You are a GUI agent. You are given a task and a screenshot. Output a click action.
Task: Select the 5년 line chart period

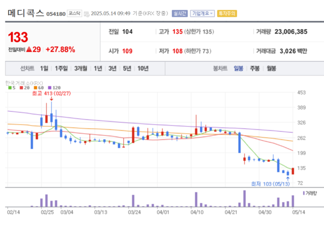[127, 69]
